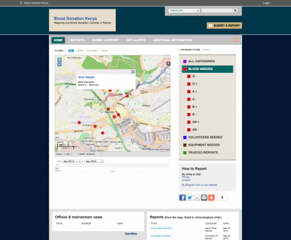Click Zoom Out in map popup
This screenshot has height=240, width=291.
click(94, 85)
